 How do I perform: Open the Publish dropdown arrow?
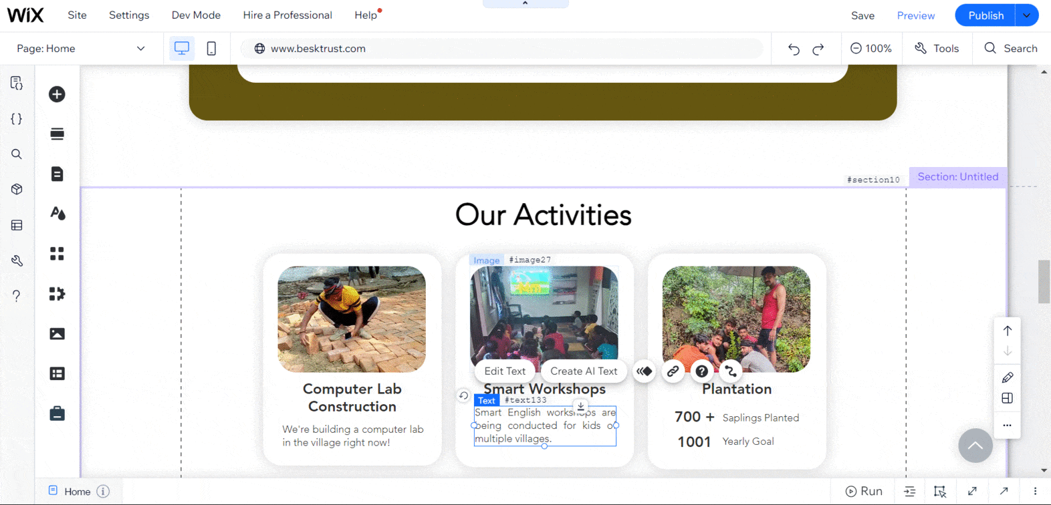(1026, 15)
